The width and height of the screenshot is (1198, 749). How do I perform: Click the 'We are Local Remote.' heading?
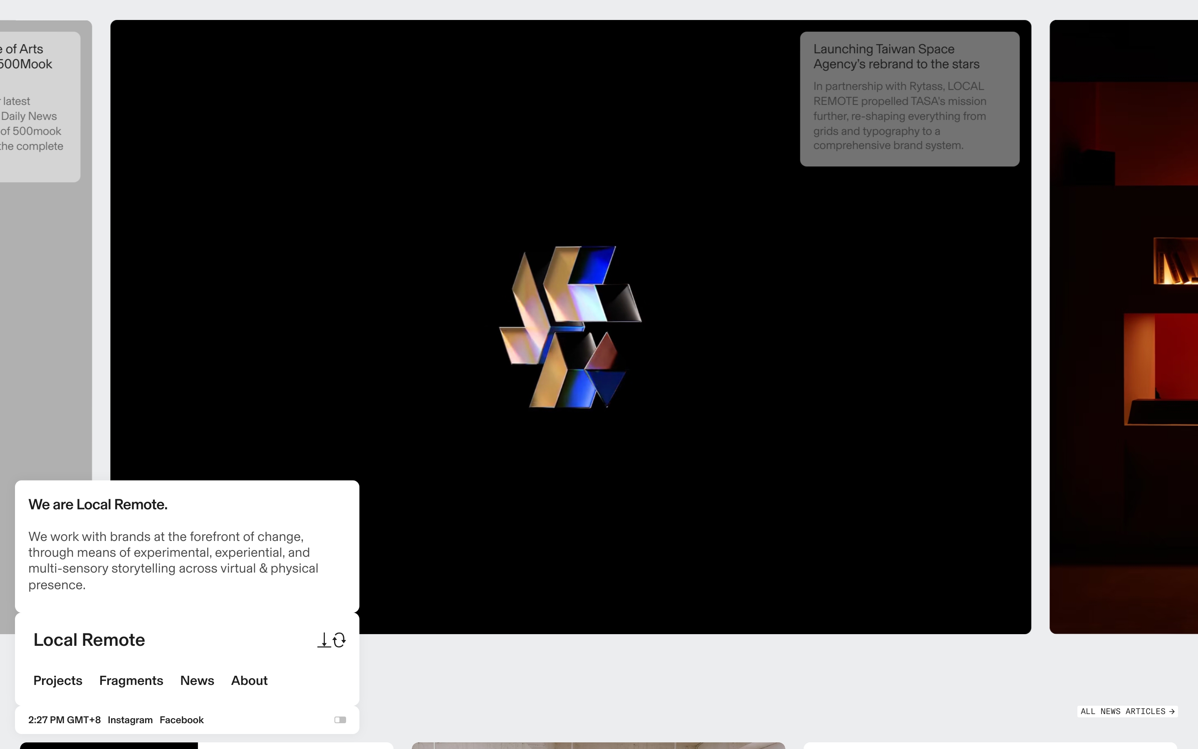point(98,504)
